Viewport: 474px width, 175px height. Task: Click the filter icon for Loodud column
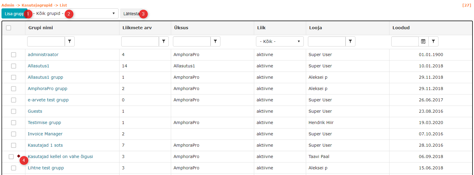pyautogui.click(x=433, y=41)
